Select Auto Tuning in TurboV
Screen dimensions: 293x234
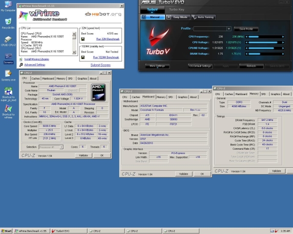tap(204, 17)
